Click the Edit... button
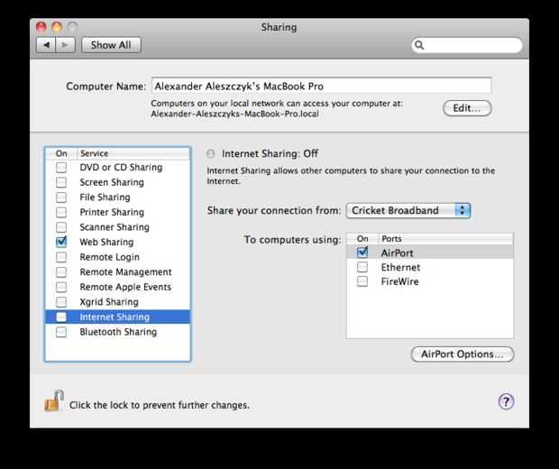The width and height of the screenshot is (559, 469). pyautogui.click(x=467, y=108)
